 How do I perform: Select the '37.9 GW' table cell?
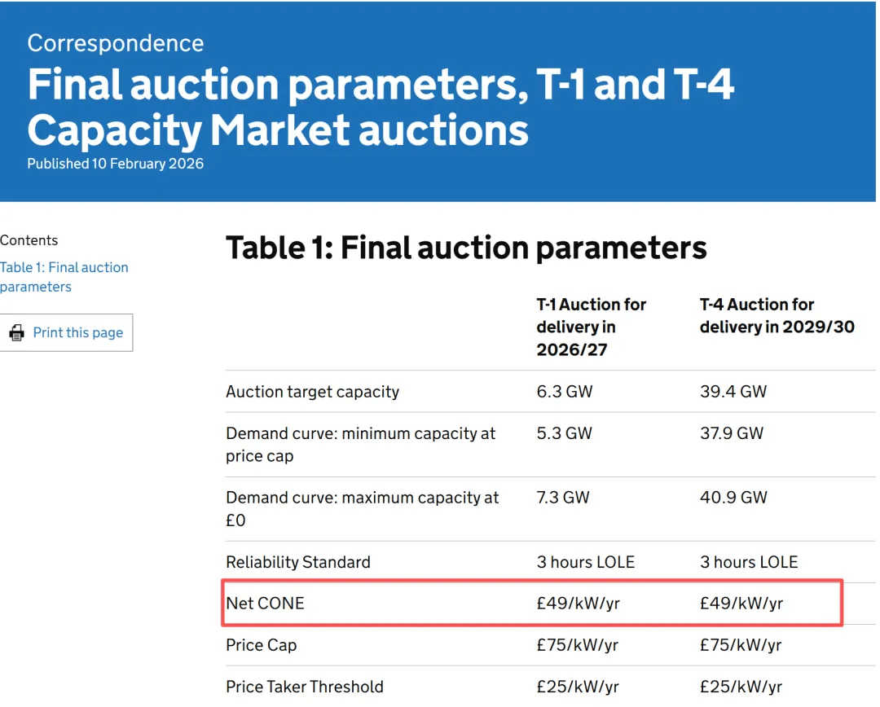[x=732, y=433]
